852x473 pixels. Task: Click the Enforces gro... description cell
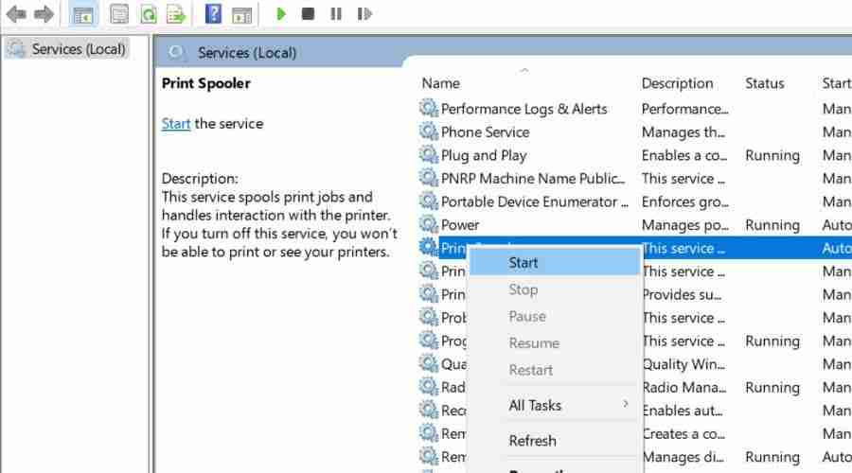coord(685,202)
